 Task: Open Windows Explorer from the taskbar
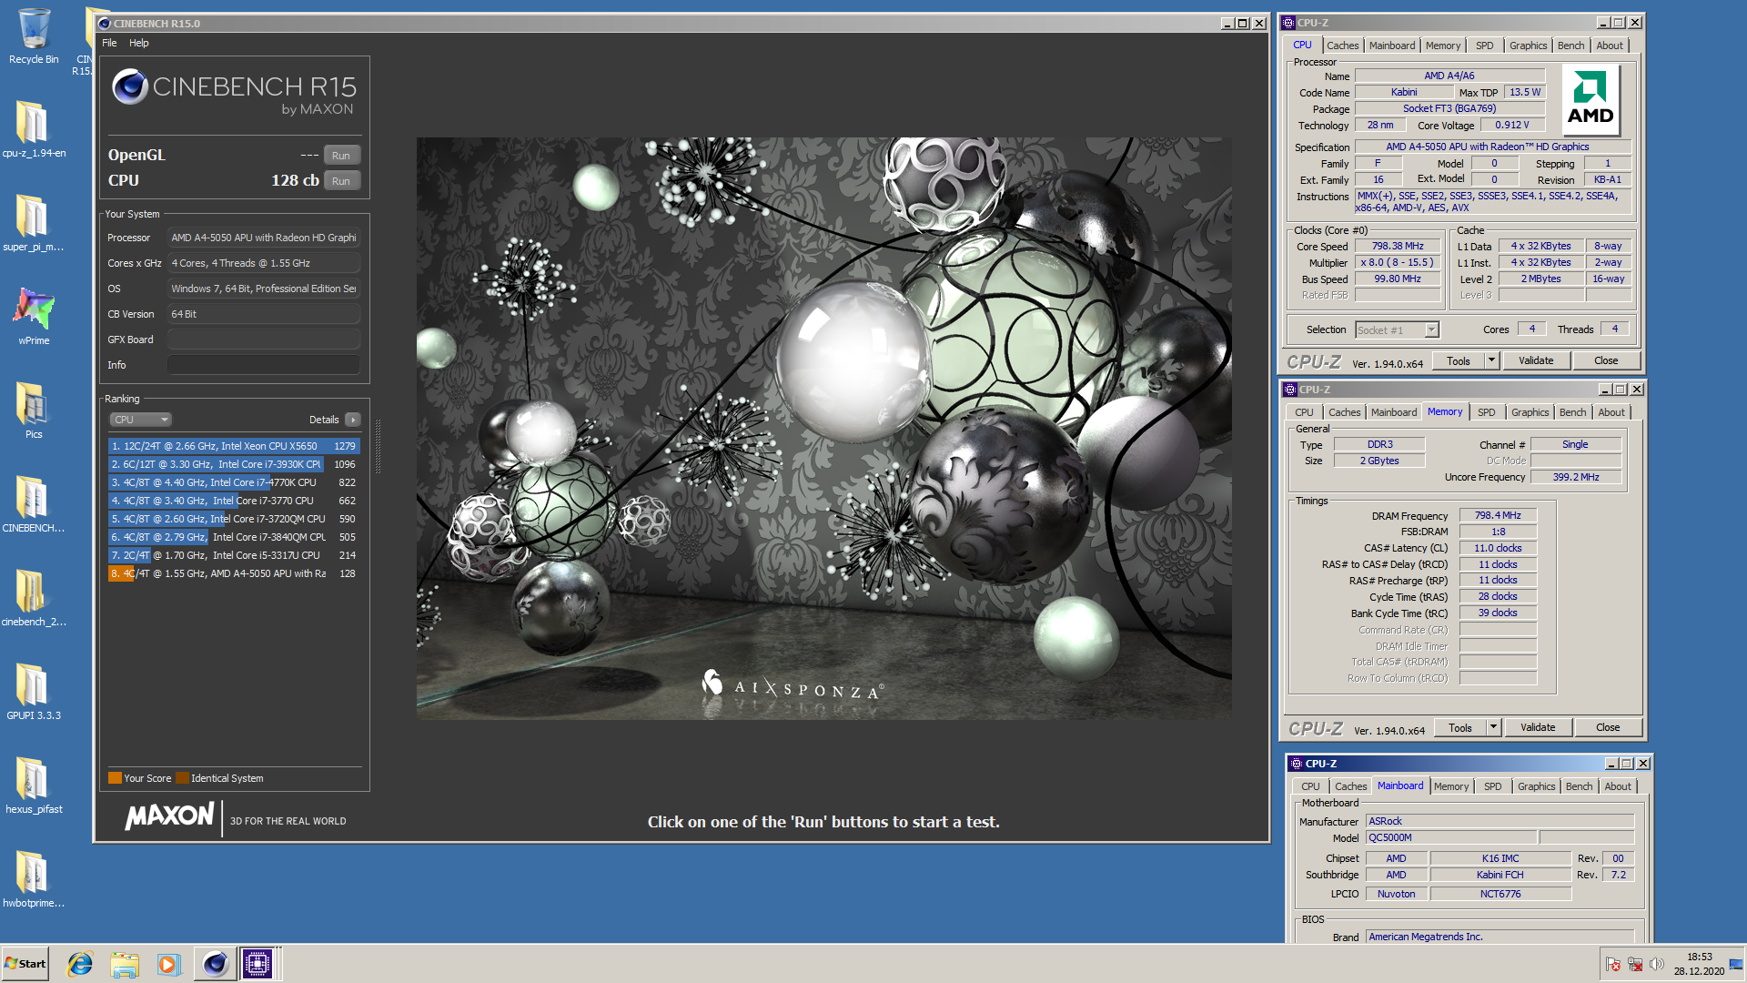tap(125, 964)
